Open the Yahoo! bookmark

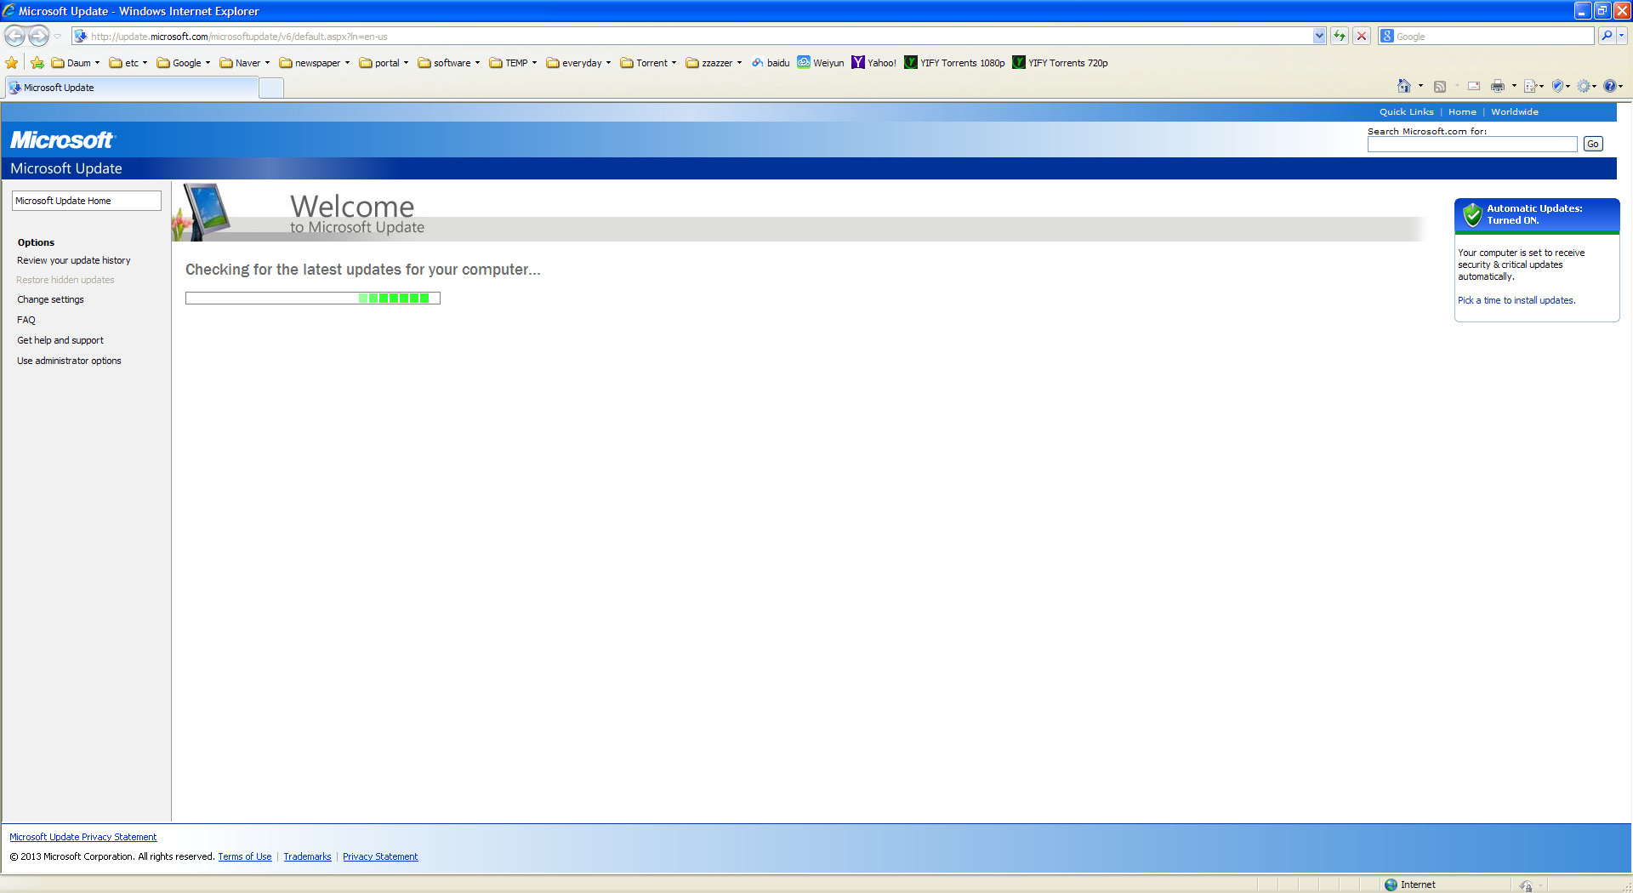click(874, 63)
